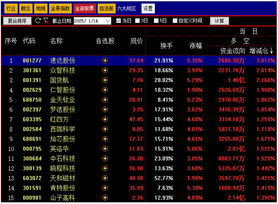Image resolution: width=278 pixels, height=204 pixels.
Task: Add 金天钛业 to watchlist with plus icon
Action: tap(105, 100)
